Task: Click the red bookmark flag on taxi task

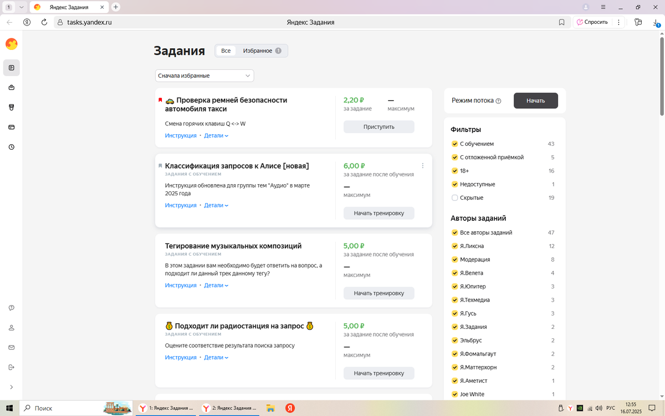Action: click(x=160, y=100)
